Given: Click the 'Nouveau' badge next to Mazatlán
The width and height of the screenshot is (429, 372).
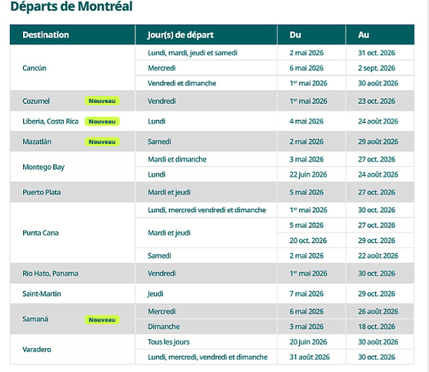Looking at the screenshot, I should 102,141.
